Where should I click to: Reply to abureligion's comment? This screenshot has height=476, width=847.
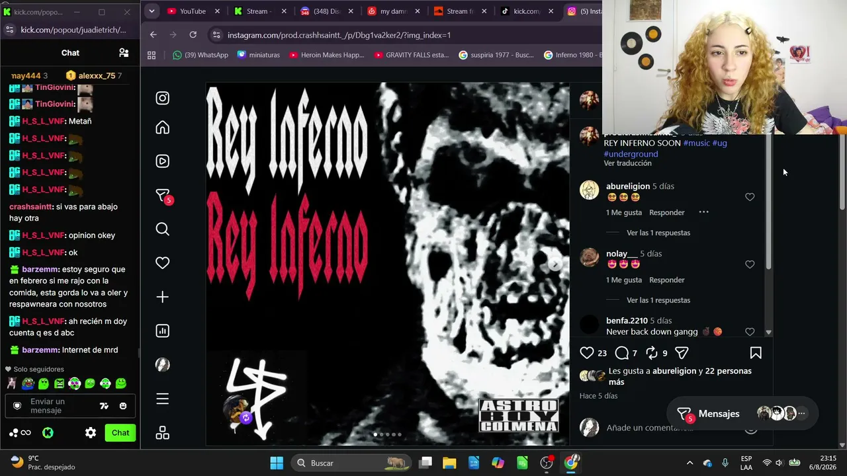coord(667,212)
